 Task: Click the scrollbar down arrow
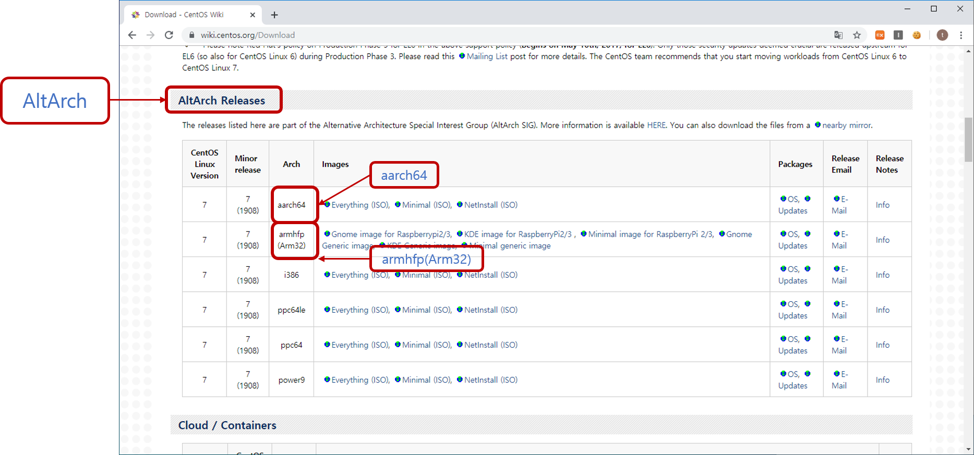tap(969, 449)
